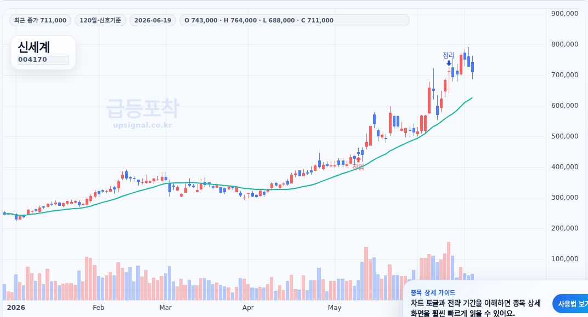The image size is (588, 317).
Task: Click the 600,000 price axis label
Action: (x=565, y=106)
